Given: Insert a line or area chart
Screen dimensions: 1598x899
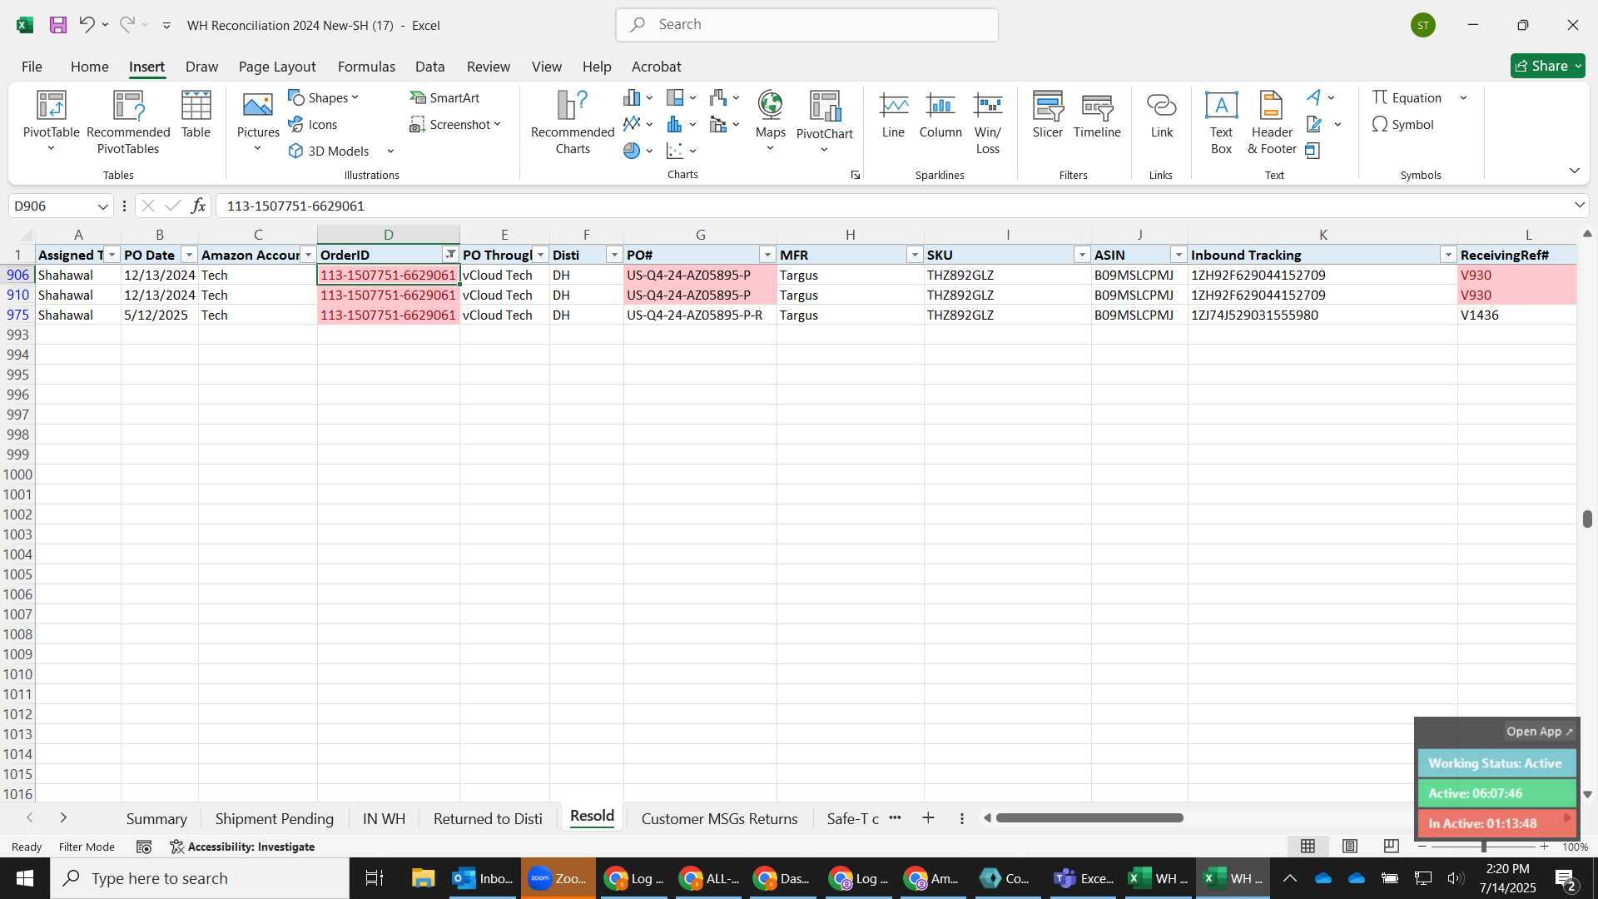Looking at the screenshot, I should click(x=638, y=124).
